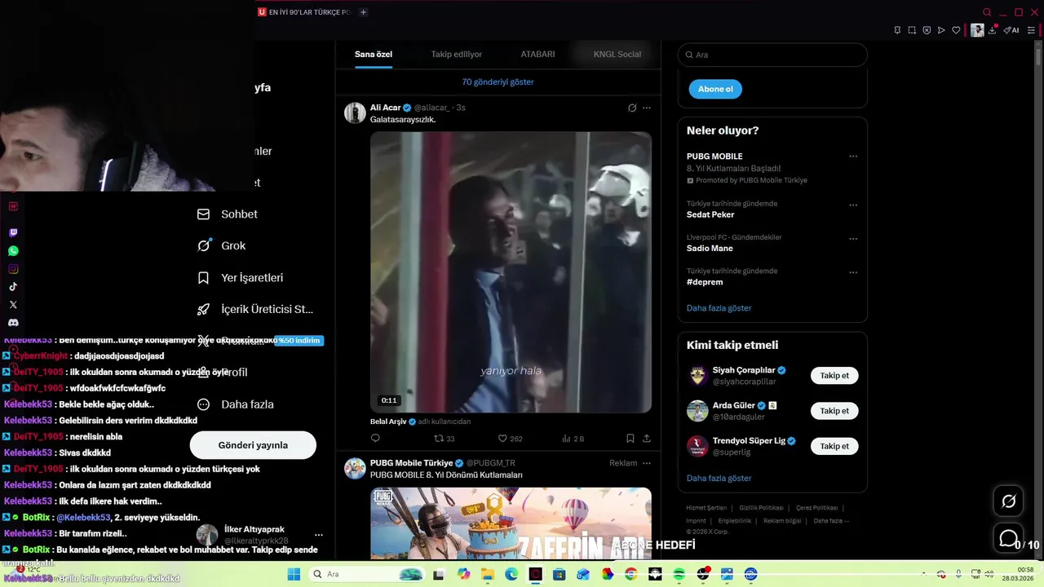Open the floating messages button
Screen dimensions: 1044x587
1009,539
